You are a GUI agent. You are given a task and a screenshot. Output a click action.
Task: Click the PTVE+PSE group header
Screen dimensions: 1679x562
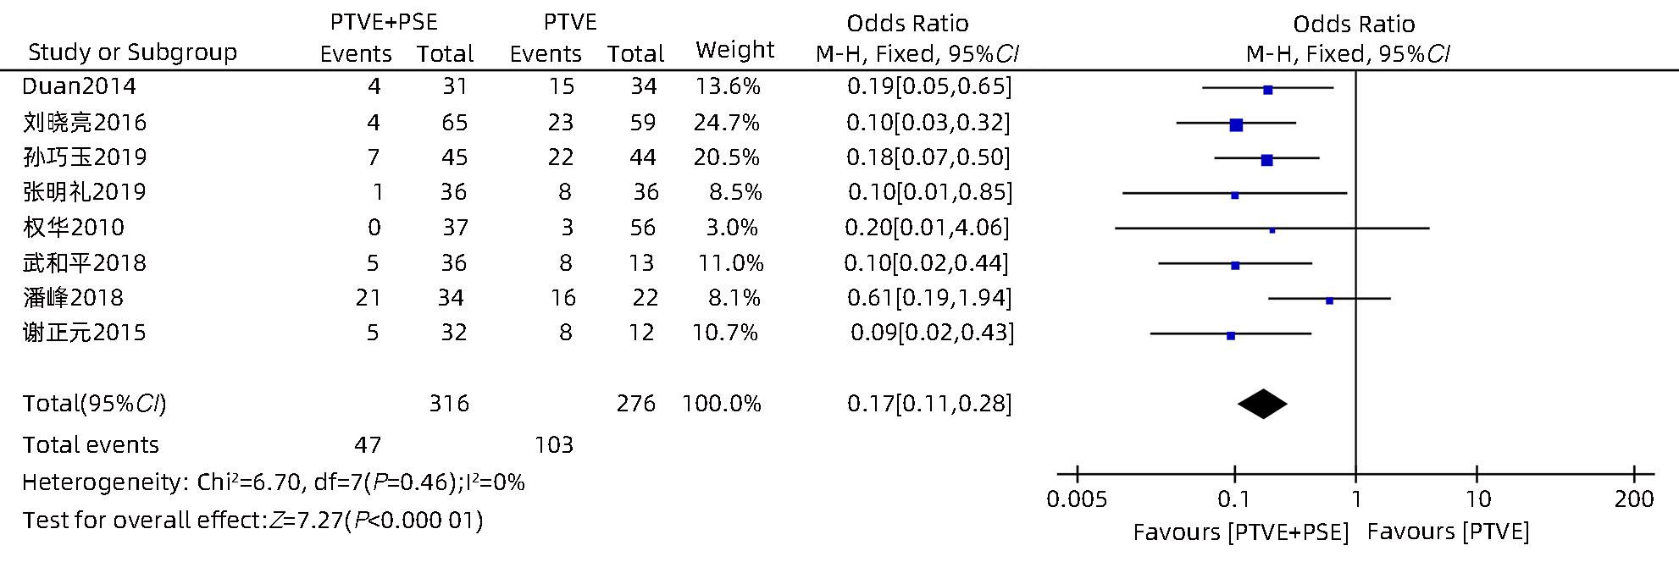click(385, 22)
